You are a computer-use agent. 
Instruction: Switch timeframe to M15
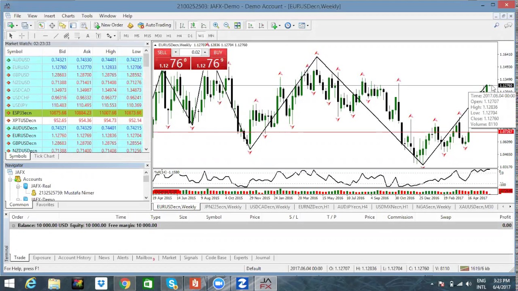147,36
